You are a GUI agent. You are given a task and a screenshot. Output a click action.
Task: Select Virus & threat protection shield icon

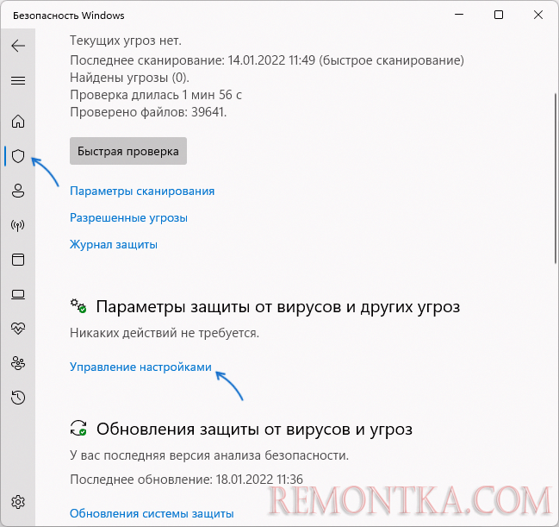pyautogui.click(x=18, y=156)
